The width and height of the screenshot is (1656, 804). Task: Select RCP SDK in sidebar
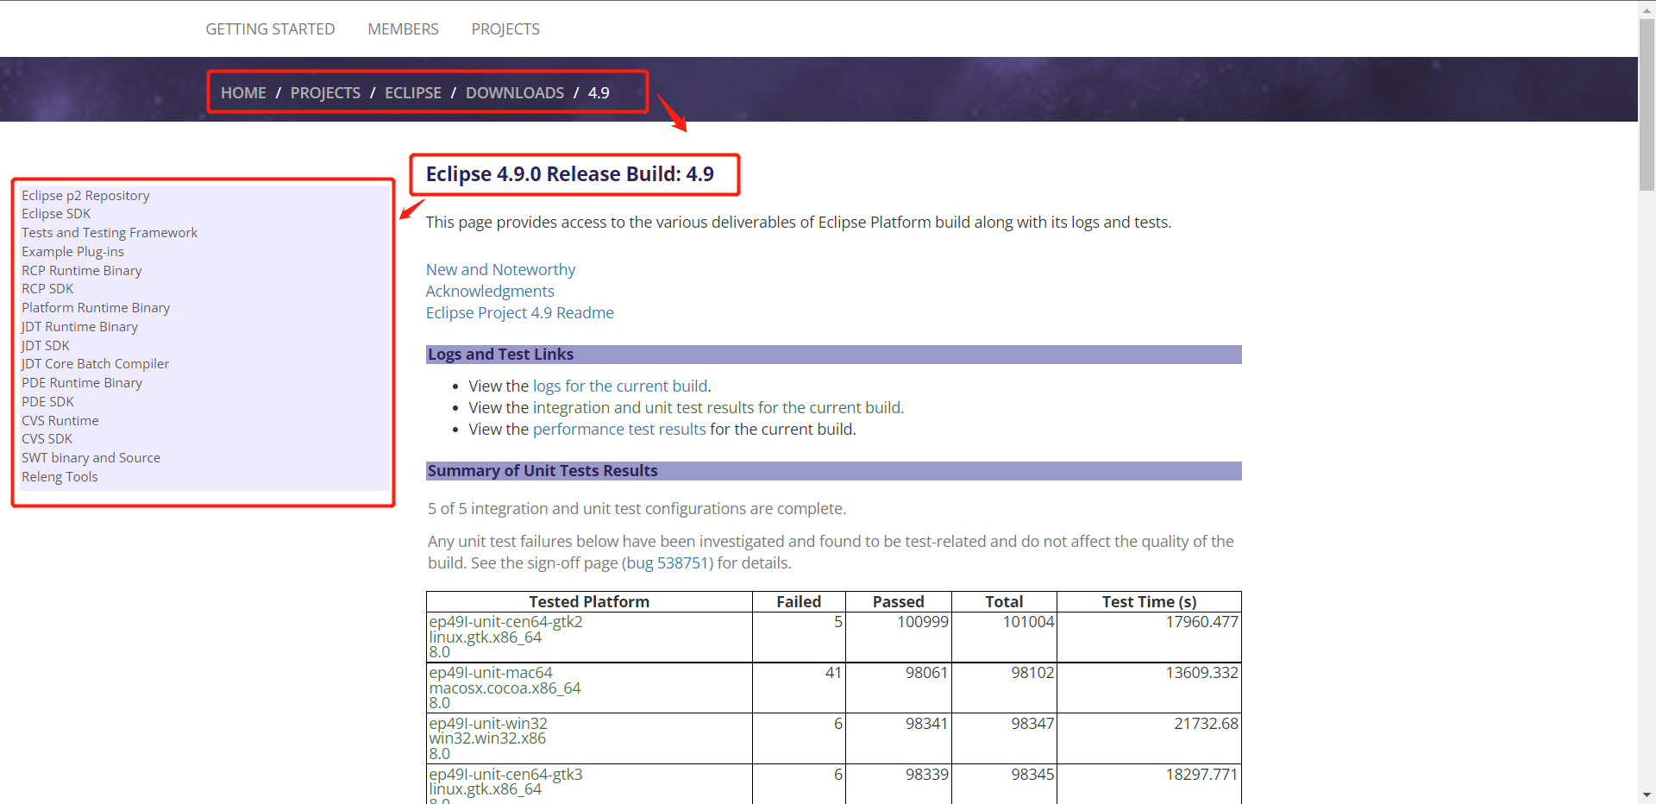(47, 289)
